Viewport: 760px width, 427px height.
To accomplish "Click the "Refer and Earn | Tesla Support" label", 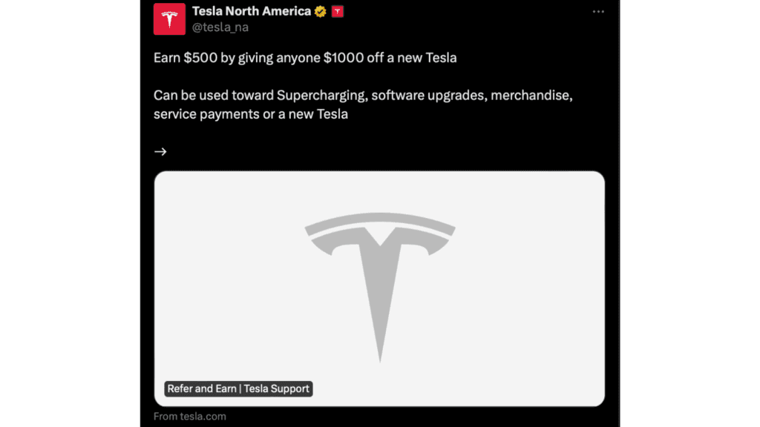I will pyautogui.click(x=238, y=388).
